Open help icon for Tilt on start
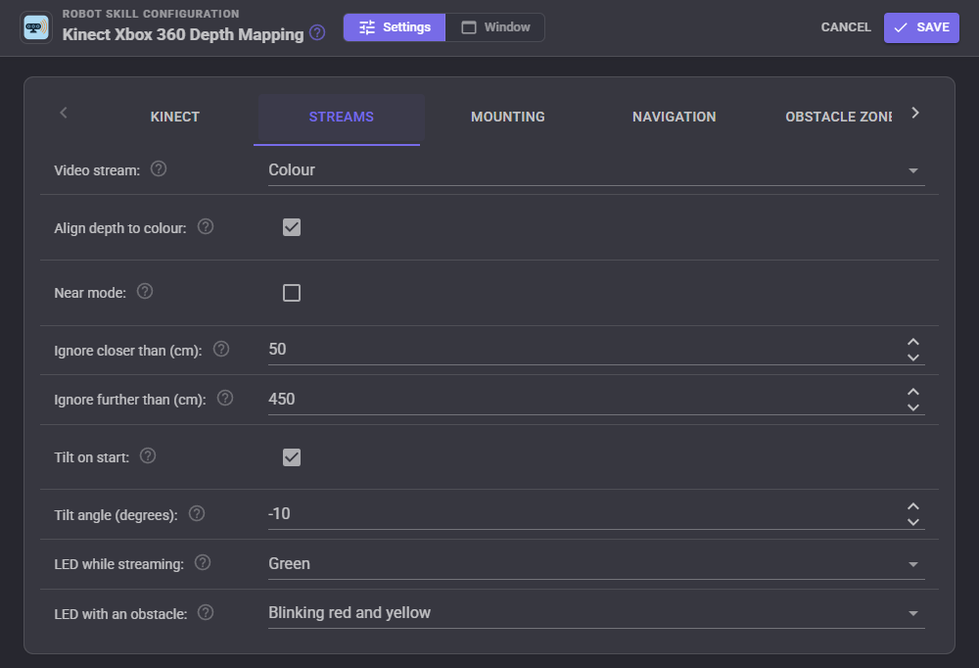Image resolution: width=979 pixels, height=668 pixels. (148, 456)
